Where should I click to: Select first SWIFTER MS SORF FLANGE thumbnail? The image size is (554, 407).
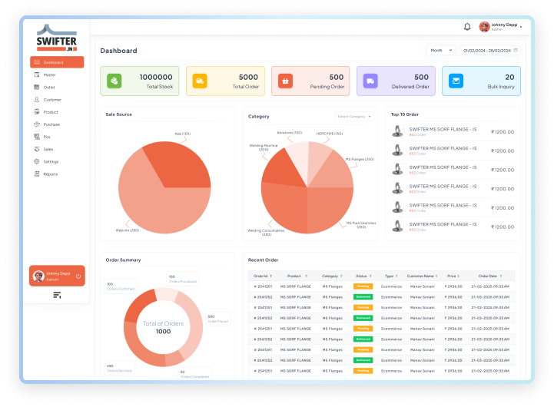coord(398,131)
